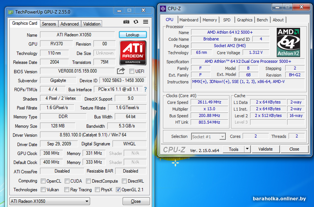Open the ATI Radeon X1050 GPU selector dropdown
The height and width of the screenshot is (207, 314).
tap(50, 201)
